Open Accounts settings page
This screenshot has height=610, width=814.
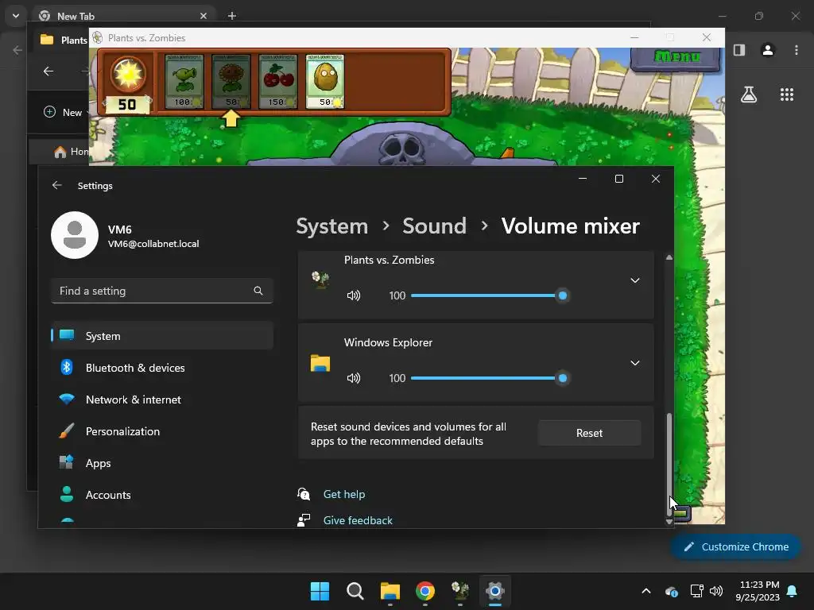(162, 495)
